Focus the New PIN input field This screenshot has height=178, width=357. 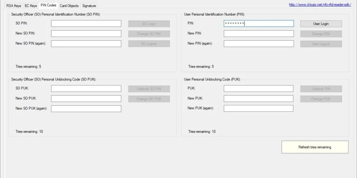coord(258,33)
